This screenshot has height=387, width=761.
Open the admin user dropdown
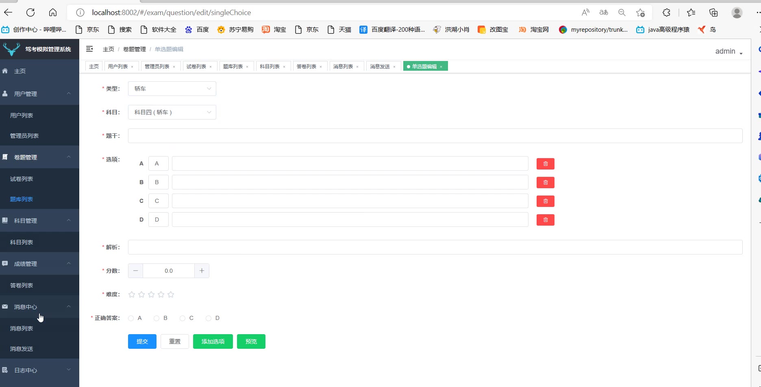729,51
